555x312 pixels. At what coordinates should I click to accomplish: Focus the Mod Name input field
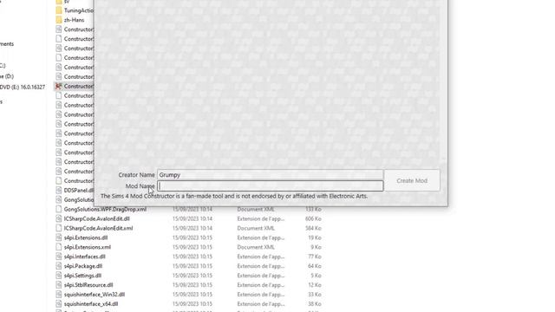point(270,185)
